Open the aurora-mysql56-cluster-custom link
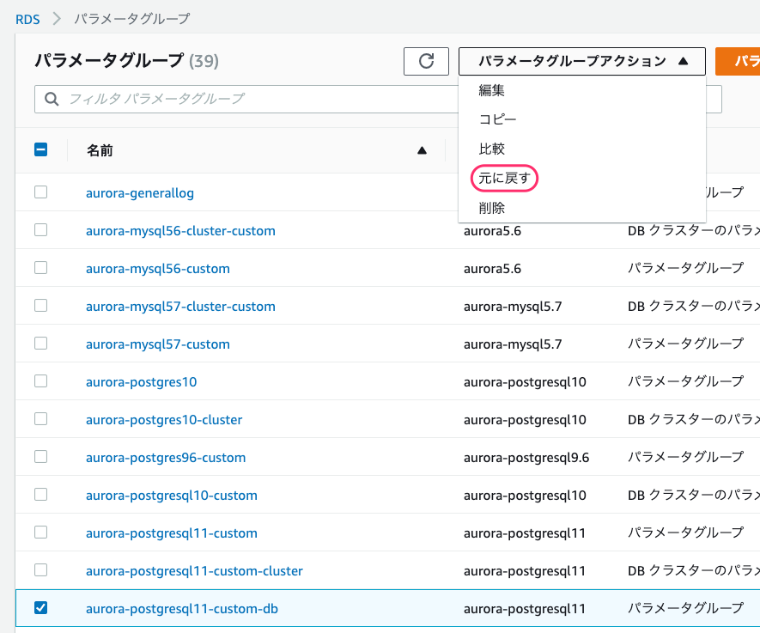The height and width of the screenshot is (633, 760). pos(180,231)
